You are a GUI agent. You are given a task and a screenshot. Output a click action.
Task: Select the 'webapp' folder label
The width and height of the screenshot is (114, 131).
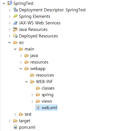[38, 69]
